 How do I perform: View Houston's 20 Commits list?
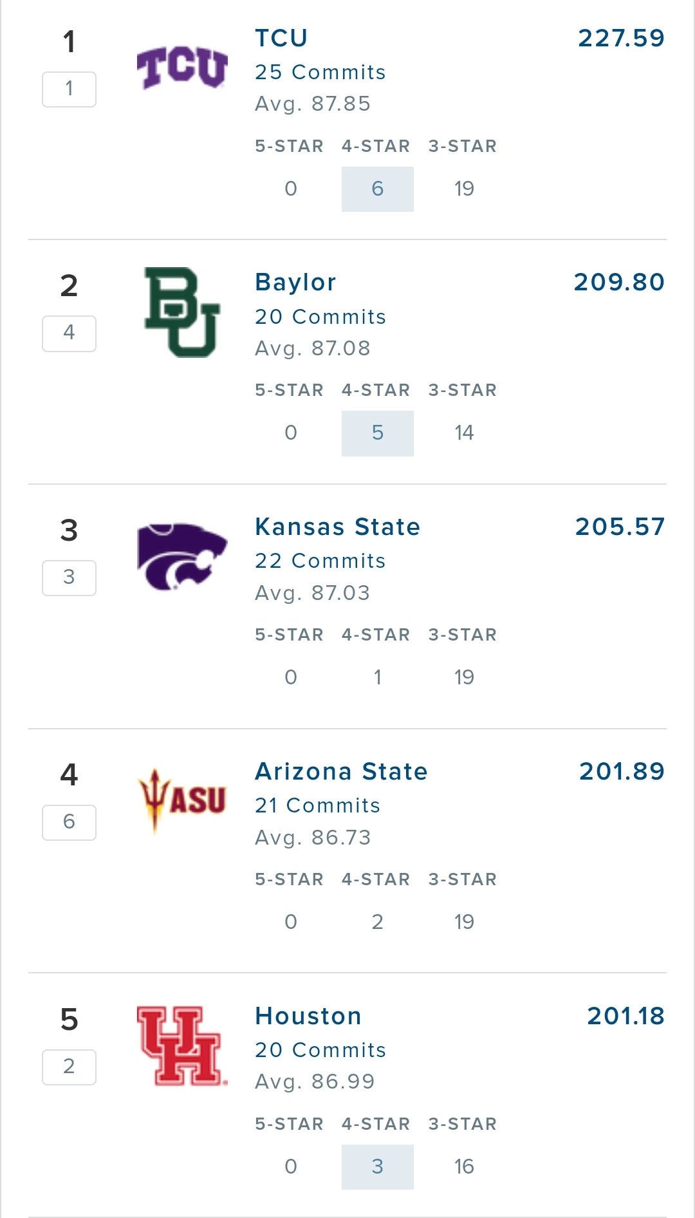[x=320, y=1050]
